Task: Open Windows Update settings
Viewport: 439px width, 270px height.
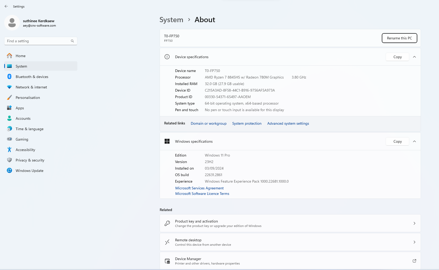Action: (x=41, y=170)
